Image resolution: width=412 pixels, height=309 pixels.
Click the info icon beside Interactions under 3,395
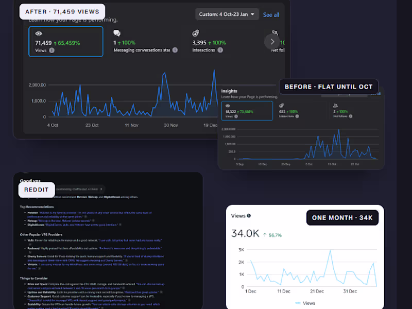(220, 50)
